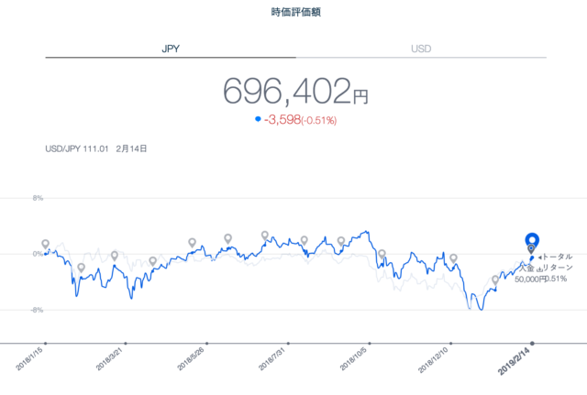This screenshot has width=587, height=395.
Task: Select the gray pin above 2018/12/10
Action: 453,258
